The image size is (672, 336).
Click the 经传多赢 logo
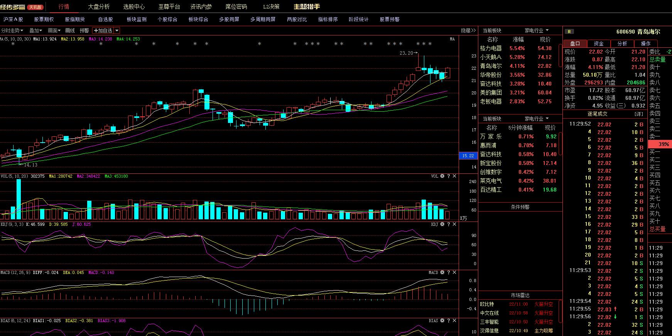[x=13, y=7]
